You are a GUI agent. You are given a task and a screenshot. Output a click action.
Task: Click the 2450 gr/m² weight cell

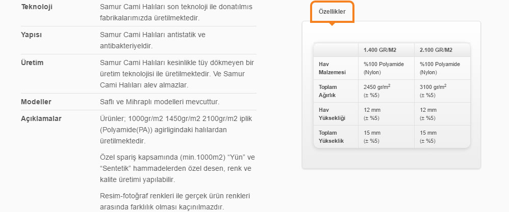pyautogui.click(x=386, y=91)
